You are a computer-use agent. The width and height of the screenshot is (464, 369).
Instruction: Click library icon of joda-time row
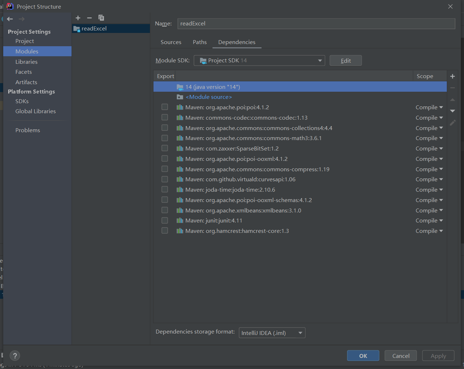(x=180, y=190)
